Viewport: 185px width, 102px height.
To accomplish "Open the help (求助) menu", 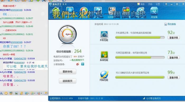I will [x=150, y=4].
